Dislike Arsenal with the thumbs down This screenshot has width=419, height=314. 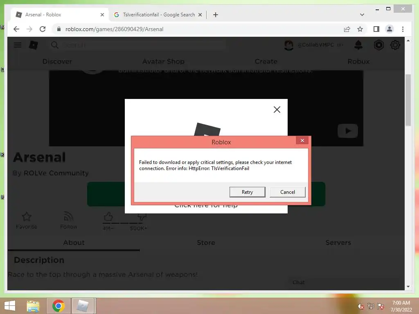142,217
